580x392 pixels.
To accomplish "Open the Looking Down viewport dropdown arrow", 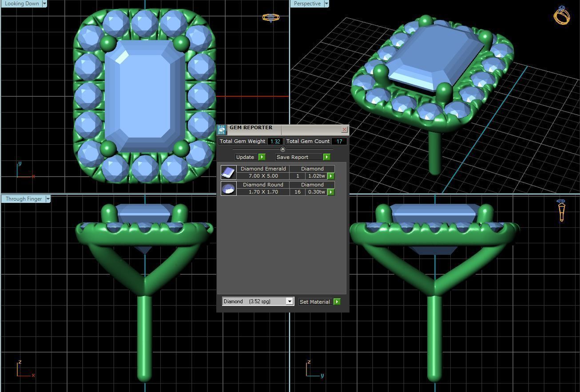I will click(x=44, y=4).
